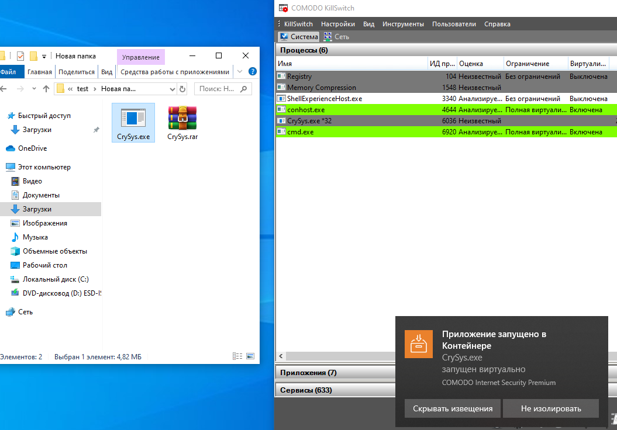
Task: Switch to the Система tab
Action: 299,37
